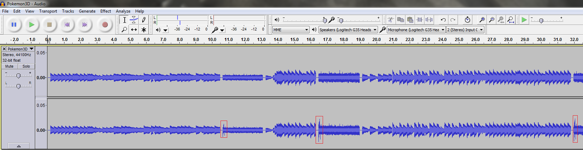Mute the Pokemon3D track
This screenshot has height=150, width=583.
(10, 66)
